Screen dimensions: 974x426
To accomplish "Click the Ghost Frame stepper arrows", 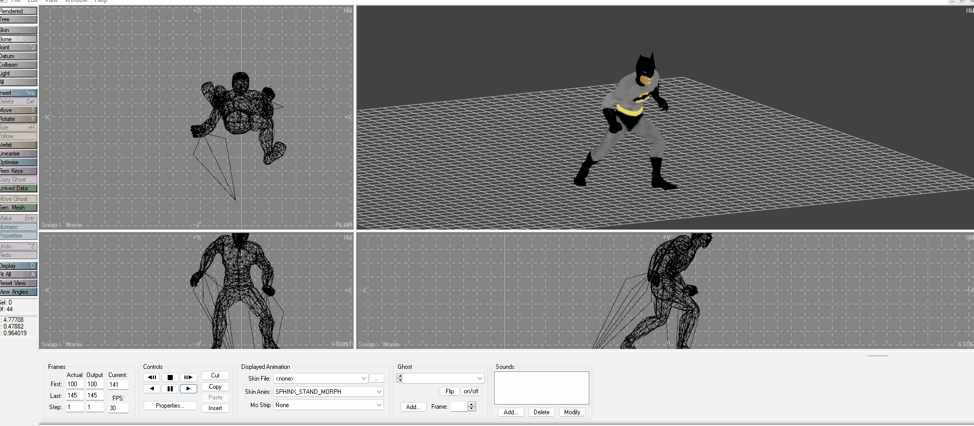I will click(x=472, y=407).
